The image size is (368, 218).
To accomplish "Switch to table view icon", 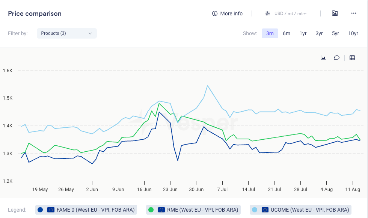I will (352, 58).
